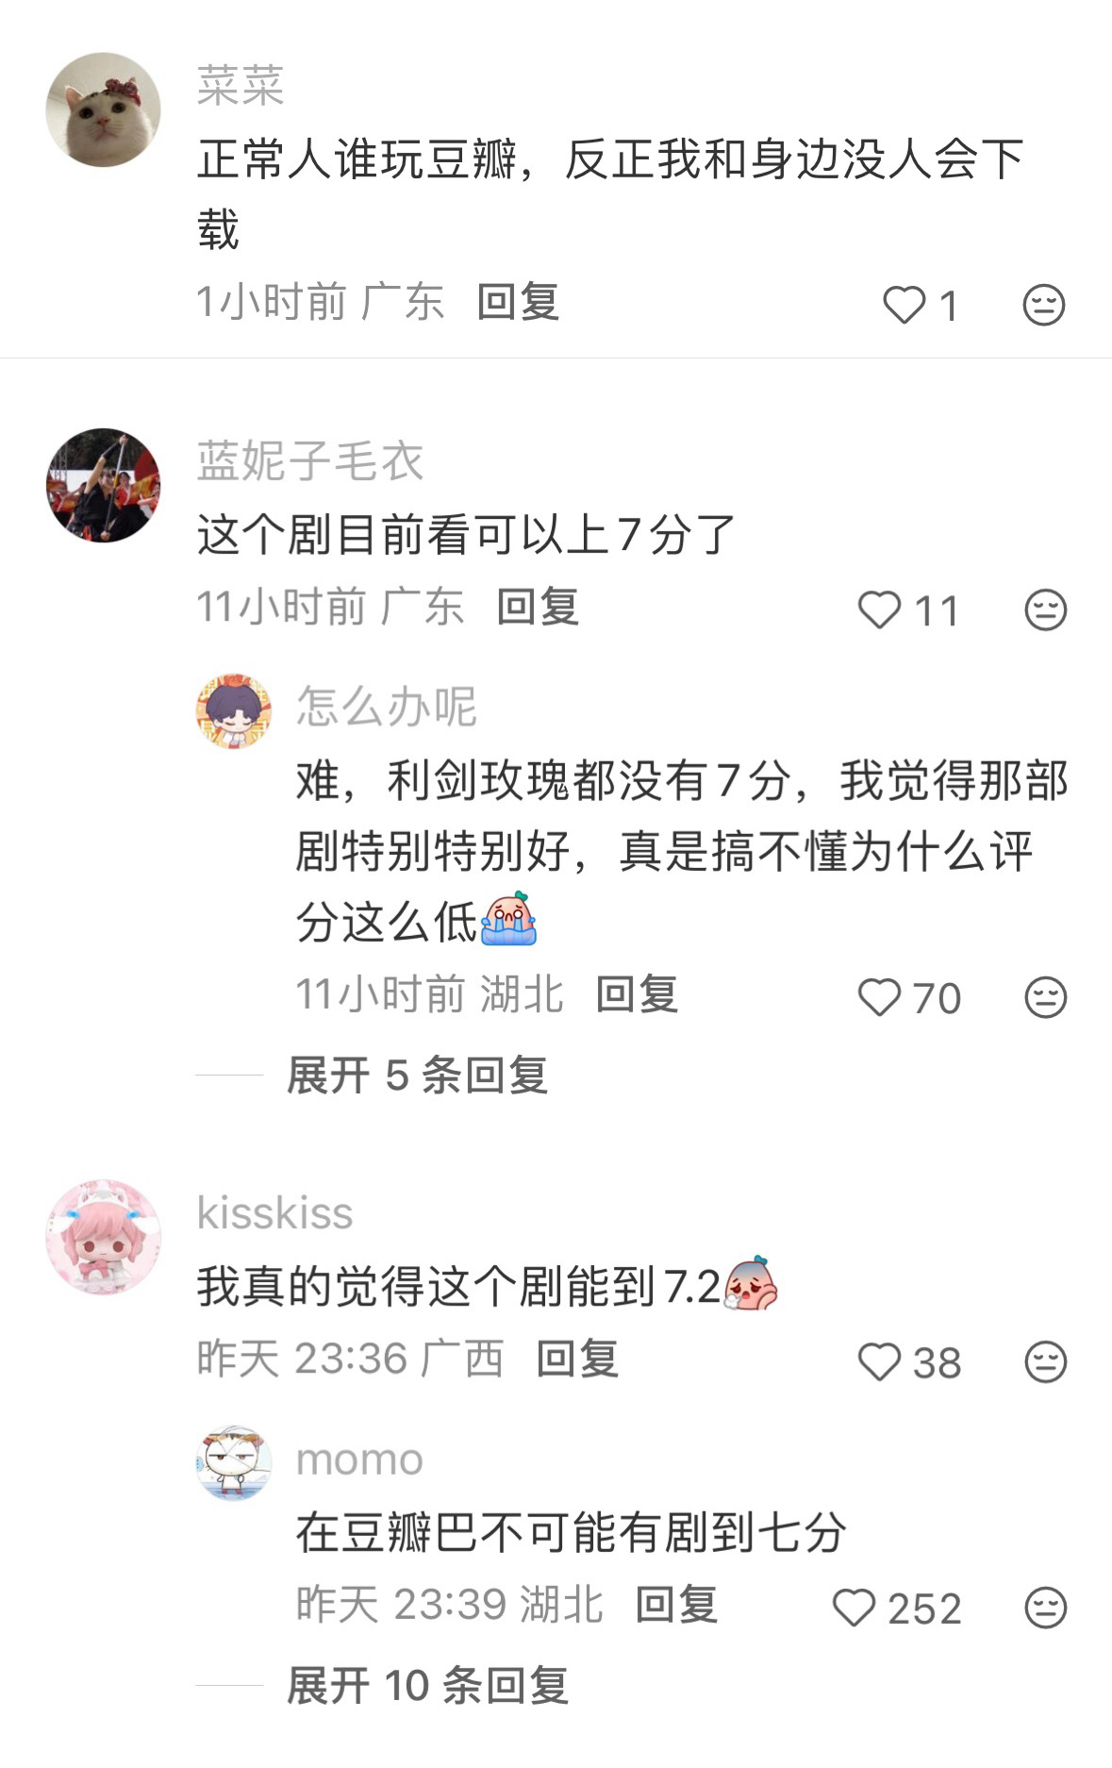Tap dislike face icon on 菜菜's comment

(1044, 305)
